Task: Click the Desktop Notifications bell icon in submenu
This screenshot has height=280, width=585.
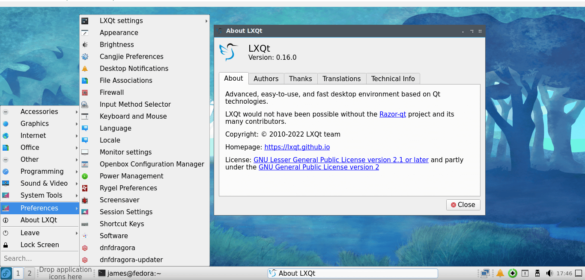Action: (x=85, y=69)
